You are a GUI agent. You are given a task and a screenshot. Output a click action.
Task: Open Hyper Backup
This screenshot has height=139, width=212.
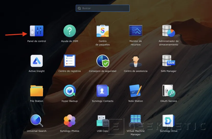coord(70,91)
